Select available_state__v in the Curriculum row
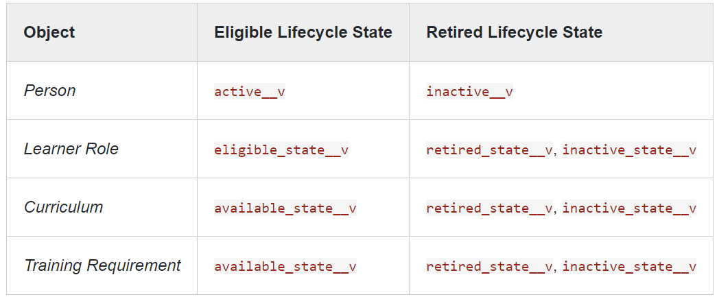This screenshot has width=719, height=299. (285, 208)
